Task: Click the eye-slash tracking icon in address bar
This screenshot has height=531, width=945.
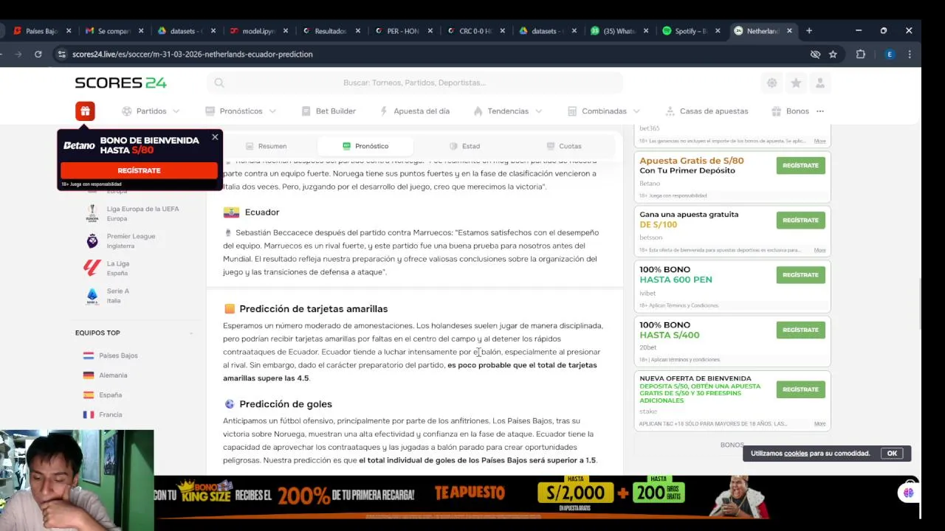Action: [x=815, y=54]
